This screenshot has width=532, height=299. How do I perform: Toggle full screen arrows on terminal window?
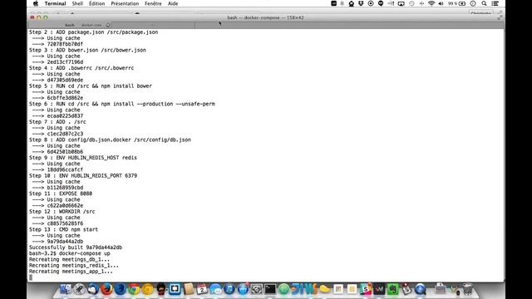(500, 17)
